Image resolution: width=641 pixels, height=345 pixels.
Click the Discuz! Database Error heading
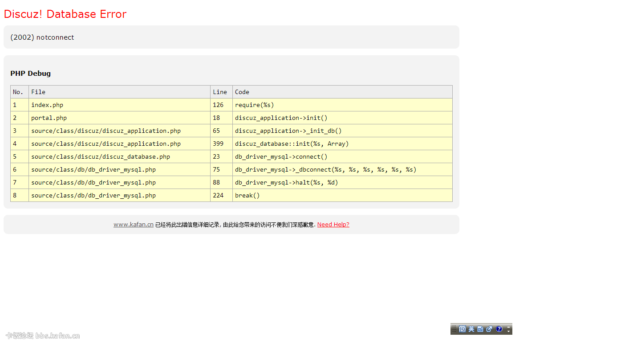[65, 14]
